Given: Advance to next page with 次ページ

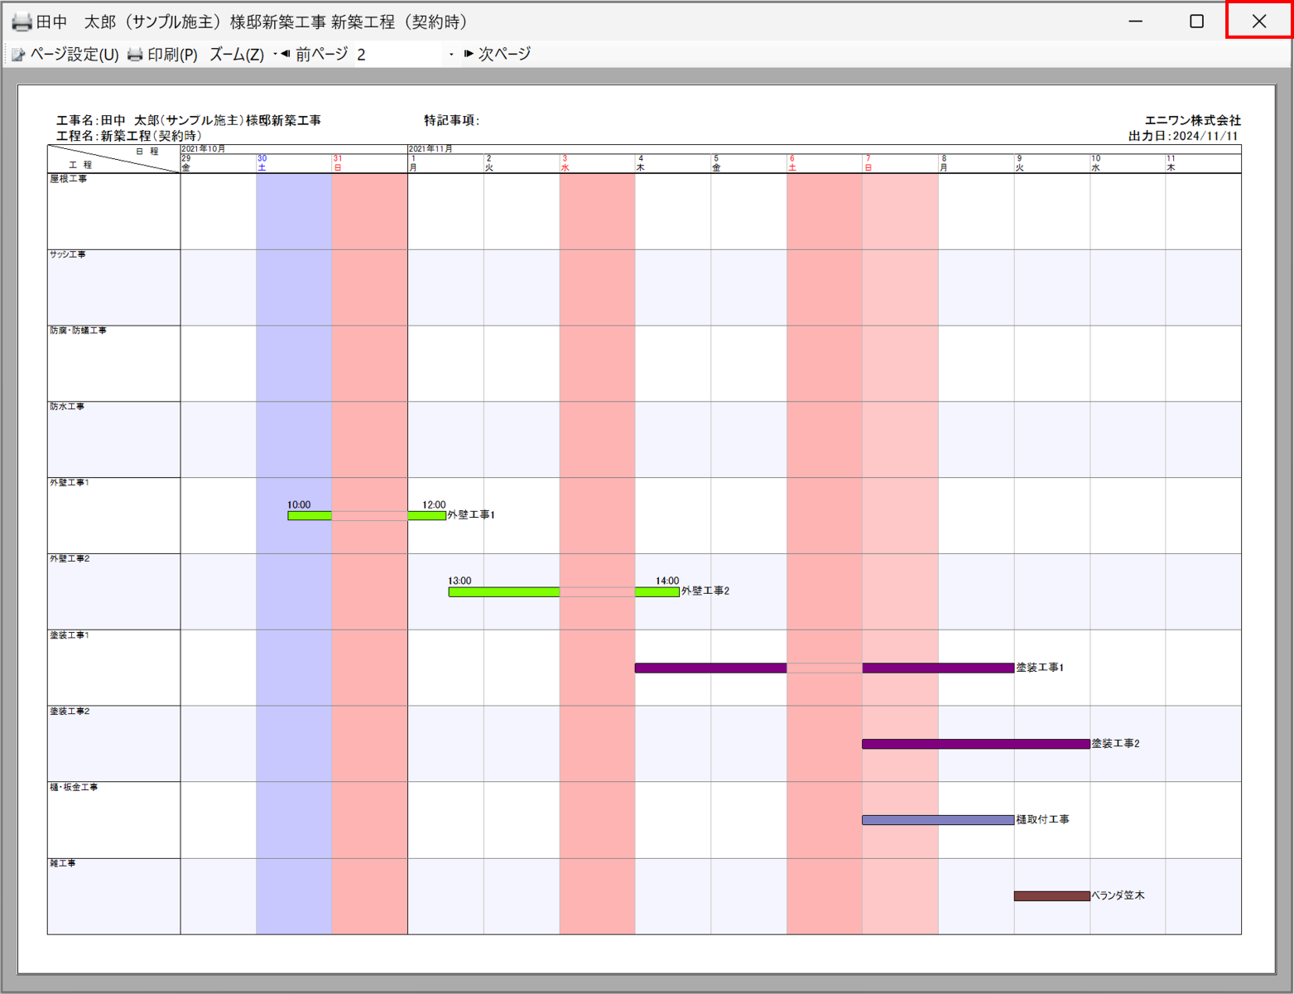Looking at the screenshot, I should pyautogui.click(x=498, y=55).
